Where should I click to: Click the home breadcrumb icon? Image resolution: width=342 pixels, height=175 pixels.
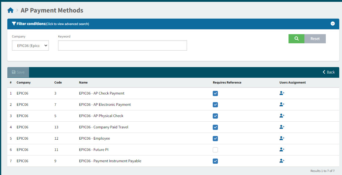tap(10, 10)
